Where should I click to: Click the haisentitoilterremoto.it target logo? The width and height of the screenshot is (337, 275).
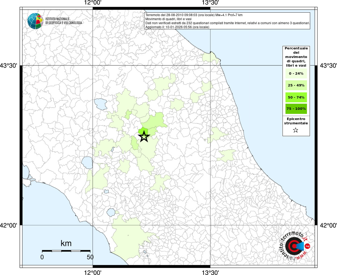pos(294,246)
